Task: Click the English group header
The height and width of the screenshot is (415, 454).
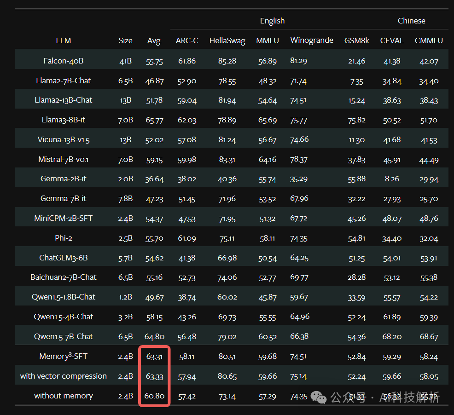Action: [x=272, y=21]
